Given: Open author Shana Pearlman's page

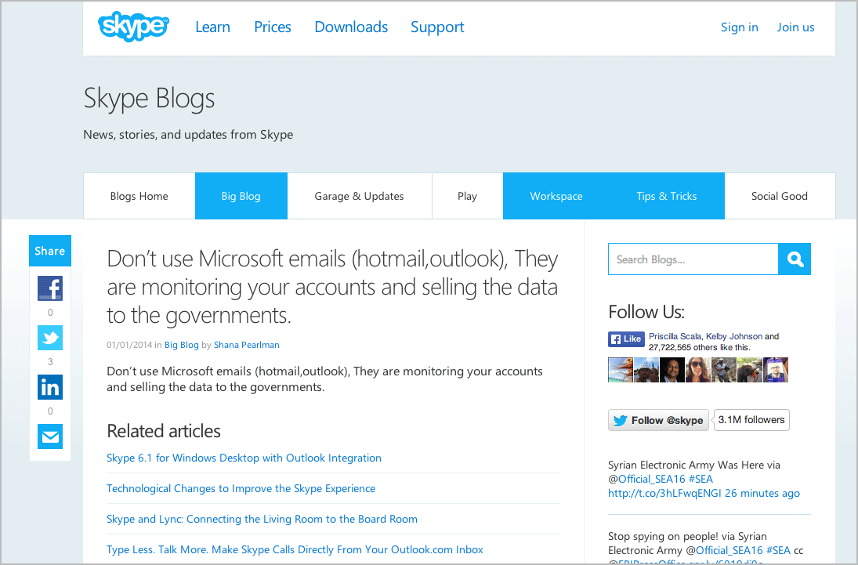Looking at the screenshot, I should tap(246, 345).
